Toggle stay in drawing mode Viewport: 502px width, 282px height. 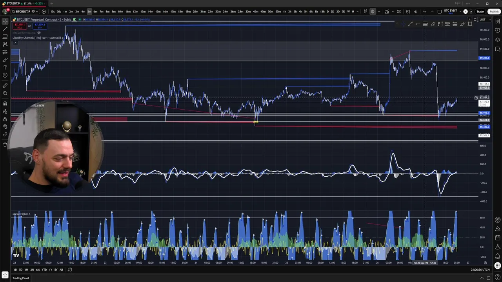tap(5, 111)
